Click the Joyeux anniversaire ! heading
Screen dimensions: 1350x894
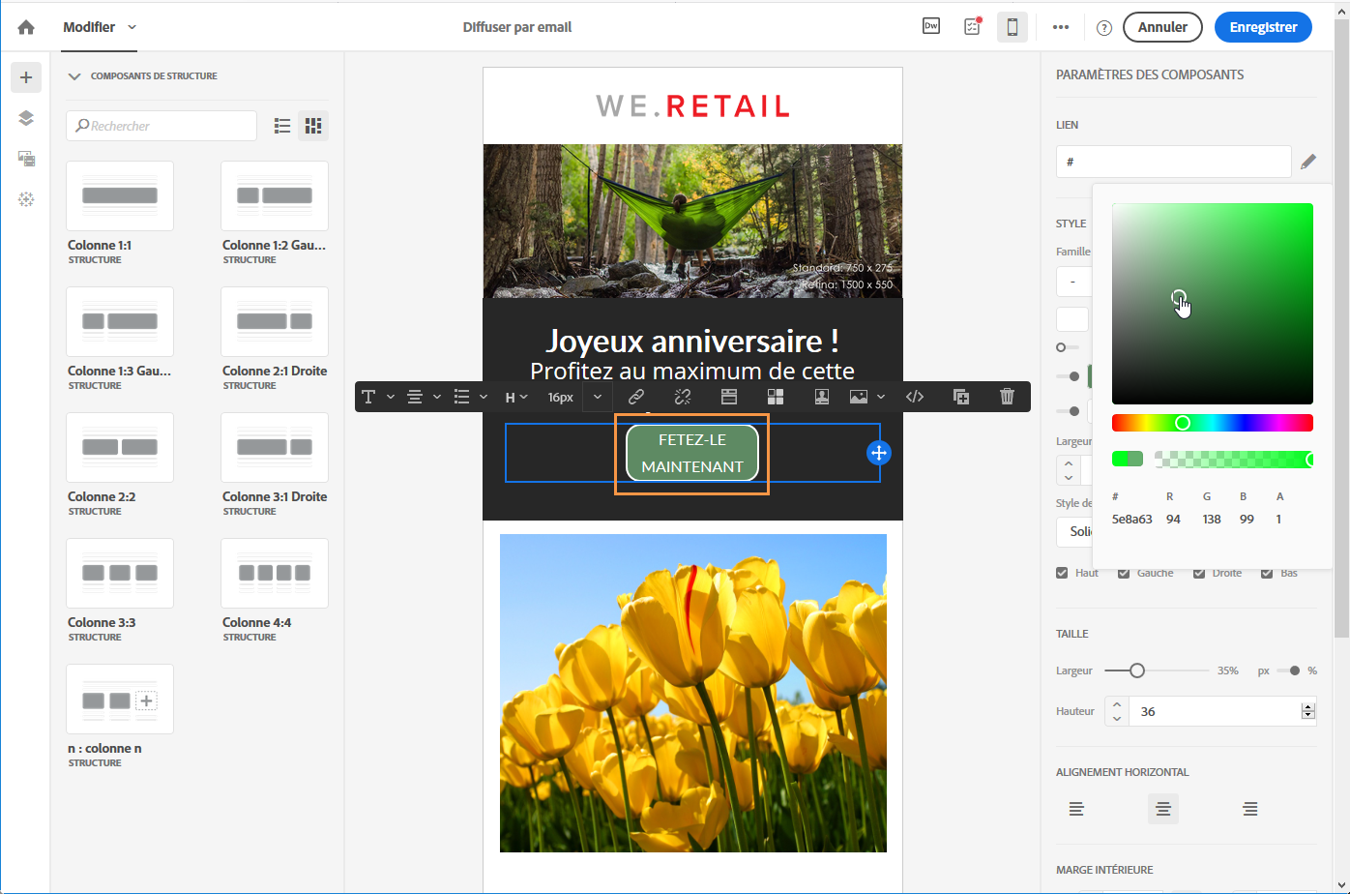click(692, 341)
